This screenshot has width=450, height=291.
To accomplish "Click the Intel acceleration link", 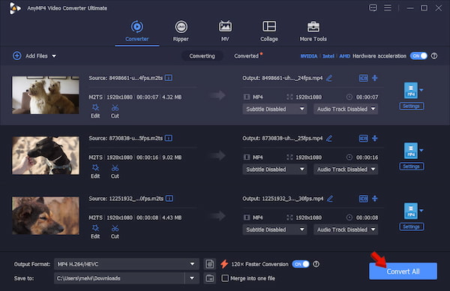I will point(328,56).
